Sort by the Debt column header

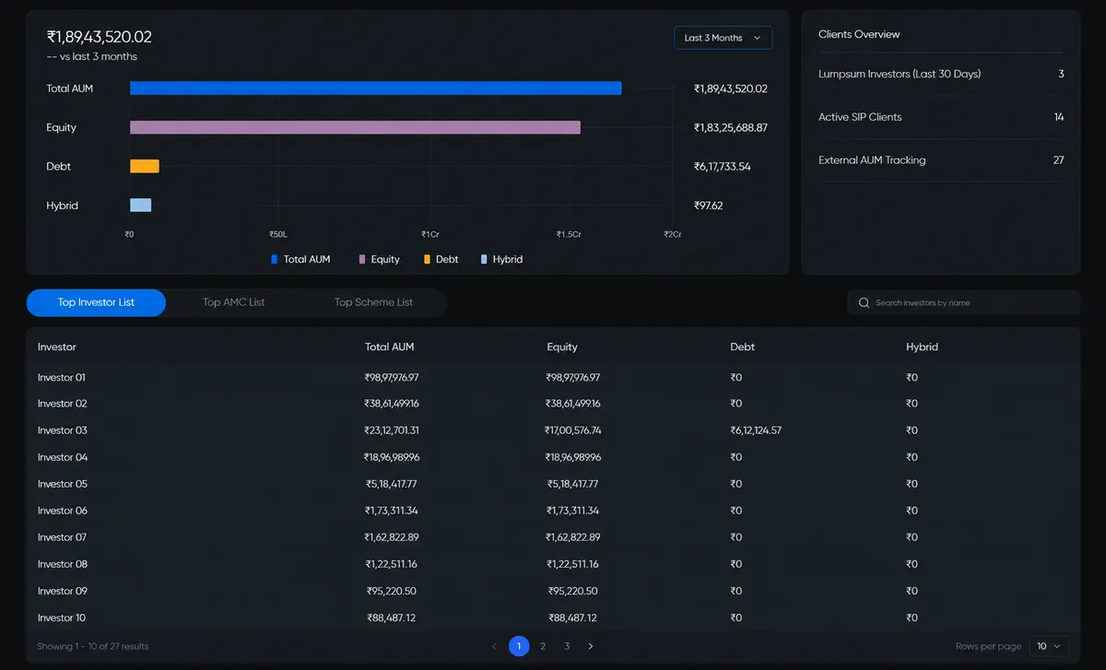pos(742,347)
